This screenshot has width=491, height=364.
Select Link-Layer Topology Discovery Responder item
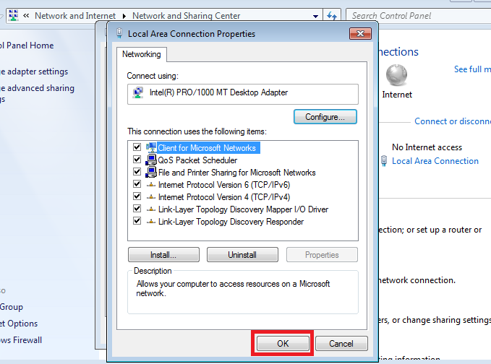(231, 222)
